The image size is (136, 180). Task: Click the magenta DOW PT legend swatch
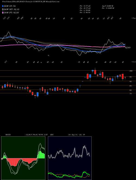(3, 13)
